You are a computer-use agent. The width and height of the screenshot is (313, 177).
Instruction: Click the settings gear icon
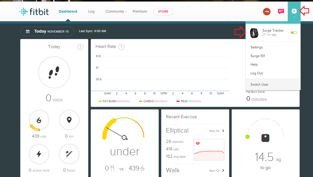tap(294, 11)
